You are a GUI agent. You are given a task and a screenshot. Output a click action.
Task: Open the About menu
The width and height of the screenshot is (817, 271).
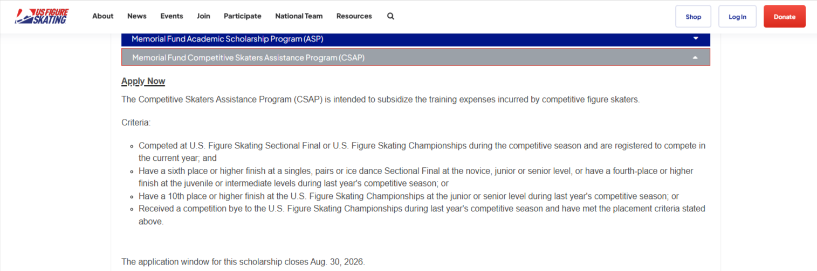tap(103, 16)
